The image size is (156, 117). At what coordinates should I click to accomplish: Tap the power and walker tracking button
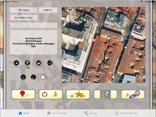click(x=51, y=94)
